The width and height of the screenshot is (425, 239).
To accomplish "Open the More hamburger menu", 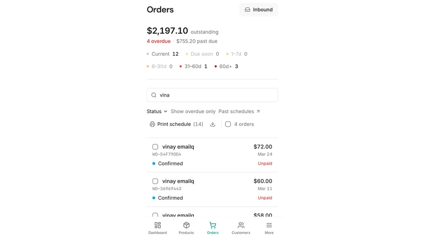I will click(x=269, y=225).
